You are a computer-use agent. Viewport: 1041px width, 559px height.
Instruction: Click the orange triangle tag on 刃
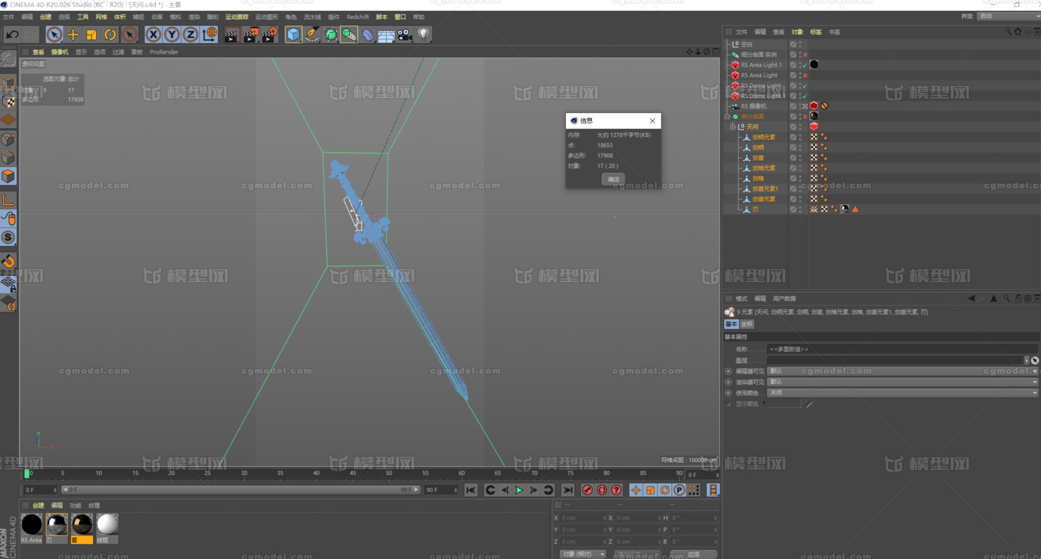point(855,209)
